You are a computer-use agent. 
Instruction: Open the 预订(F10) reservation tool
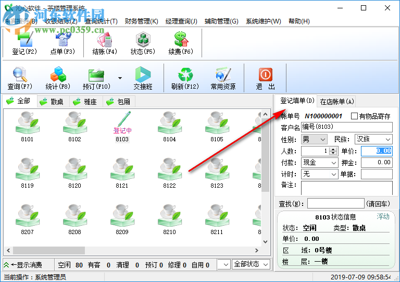tap(96, 78)
